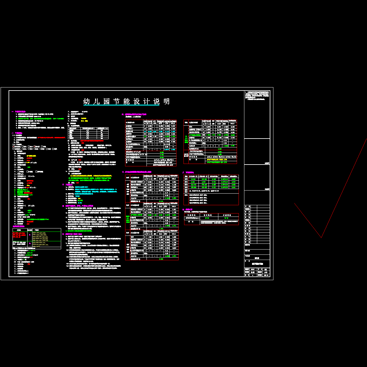The height and width of the screenshot is (367, 367).
Task: Select the 幼儿园 project name cell in the title block
Action: [x=257, y=258]
